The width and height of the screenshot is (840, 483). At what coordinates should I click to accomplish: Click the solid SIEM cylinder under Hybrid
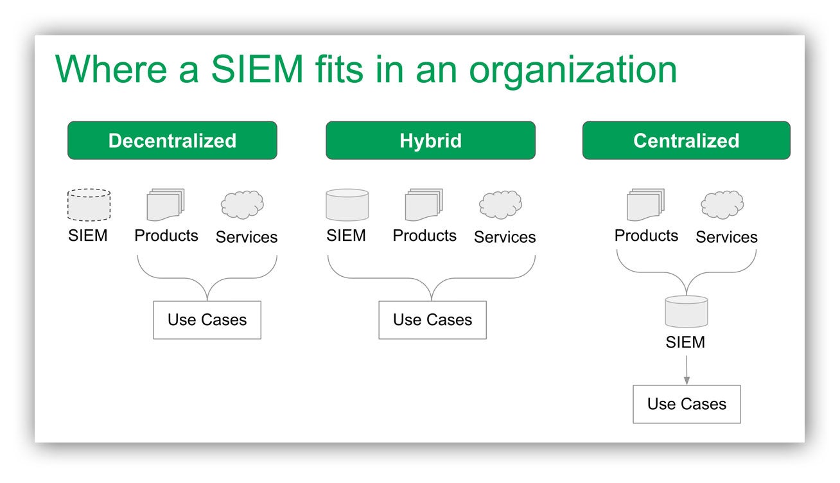(x=347, y=205)
